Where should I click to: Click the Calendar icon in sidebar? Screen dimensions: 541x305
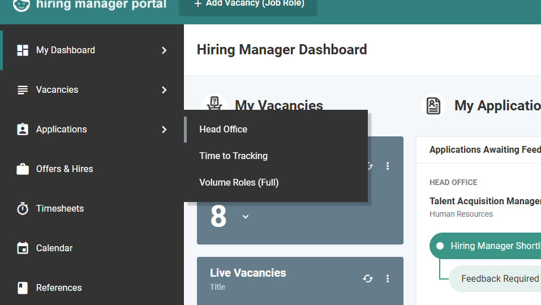pyautogui.click(x=23, y=248)
